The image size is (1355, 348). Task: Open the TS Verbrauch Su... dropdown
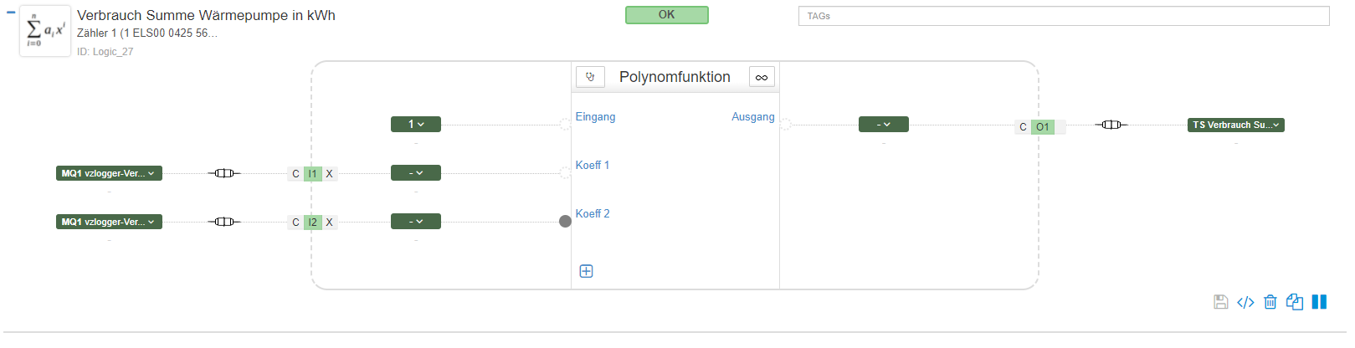[x=1236, y=125]
